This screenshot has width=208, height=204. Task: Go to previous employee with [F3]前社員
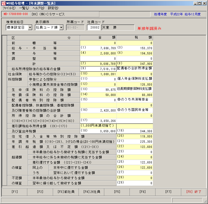66,192
